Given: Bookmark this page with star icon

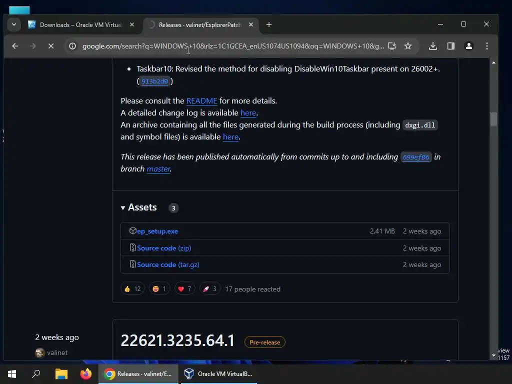Looking at the screenshot, I should [x=408, y=46].
